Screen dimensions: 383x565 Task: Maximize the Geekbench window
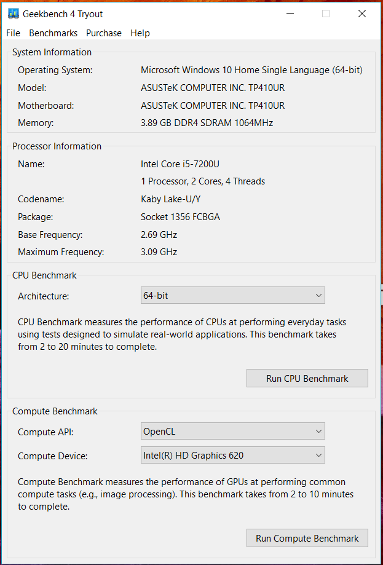pyautogui.click(x=326, y=14)
